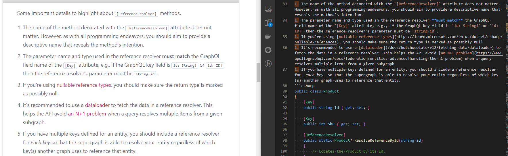Open Remote Explorer in VS Code activity bar
The width and height of the screenshot is (508, 156).
268,9
